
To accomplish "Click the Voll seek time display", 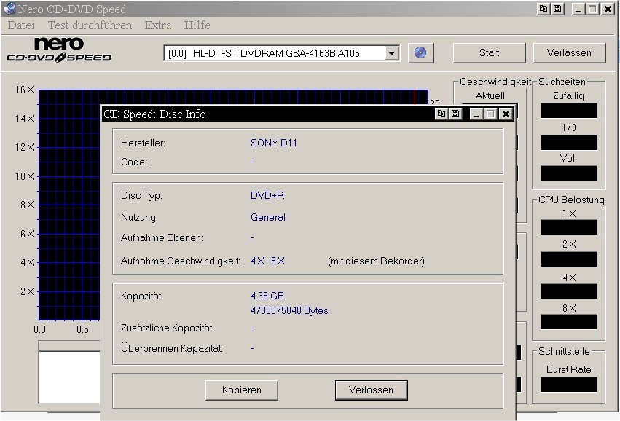I will (568, 173).
